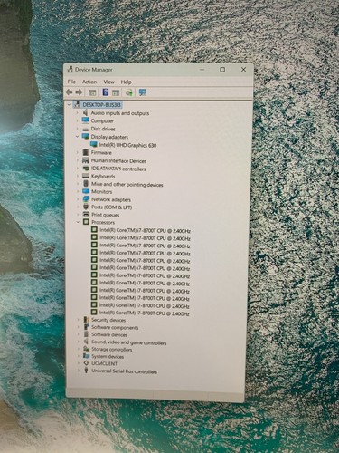Collapse the Processors category
Viewport: 339px width, 453px height.
[78, 222]
